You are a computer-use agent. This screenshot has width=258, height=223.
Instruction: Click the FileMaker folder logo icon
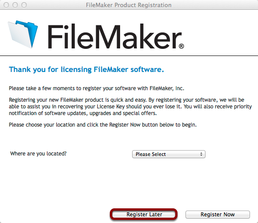point(23,34)
